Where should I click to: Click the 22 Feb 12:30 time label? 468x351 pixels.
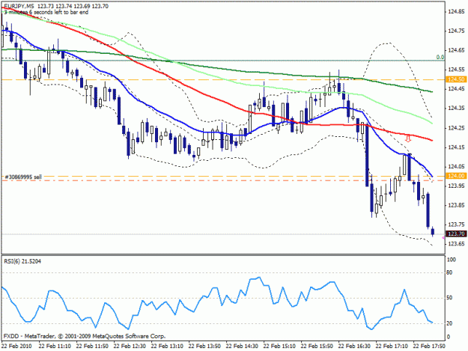(x=130, y=346)
